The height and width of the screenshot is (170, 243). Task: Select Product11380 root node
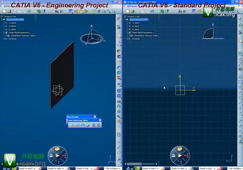click(134, 16)
